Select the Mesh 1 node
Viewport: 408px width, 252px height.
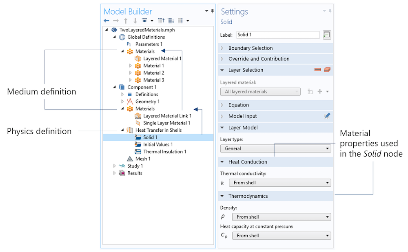click(138, 159)
